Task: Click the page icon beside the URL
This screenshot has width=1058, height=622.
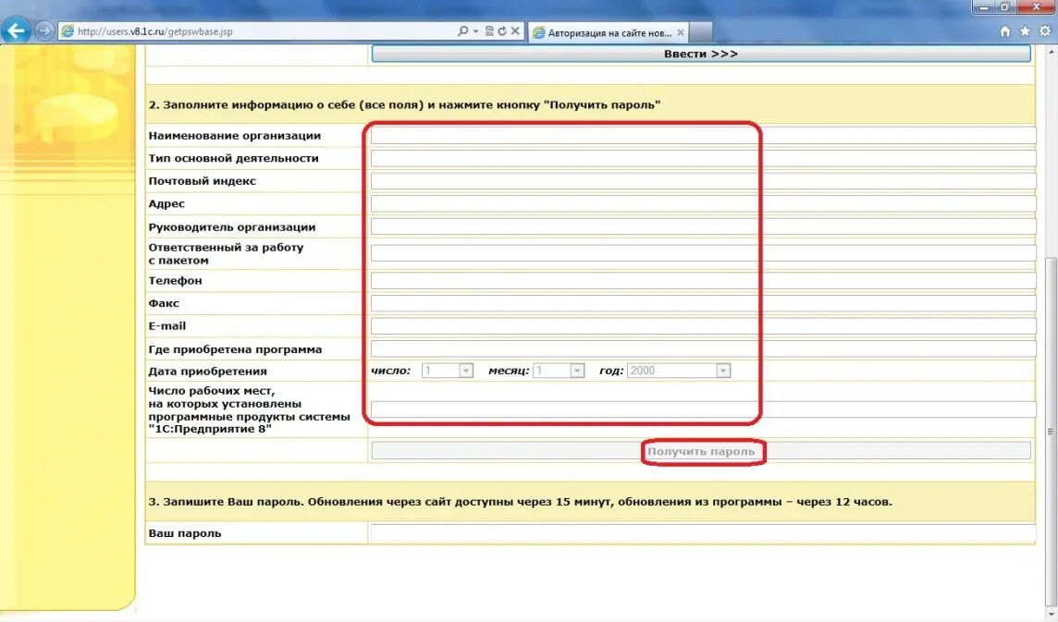Action: pyautogui.click(x=68, y=31)
